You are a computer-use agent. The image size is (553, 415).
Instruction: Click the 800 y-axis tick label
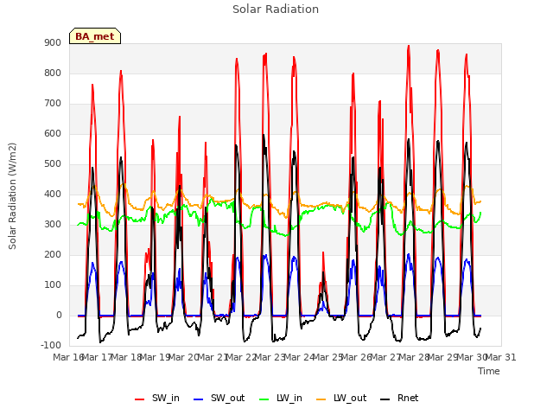point(53,73)
